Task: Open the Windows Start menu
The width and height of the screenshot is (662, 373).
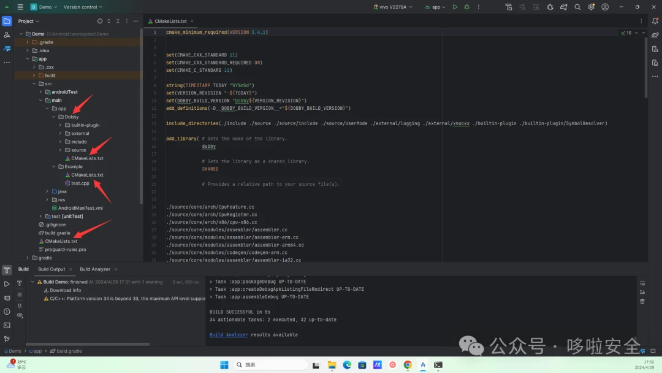Action: (224, 364)
